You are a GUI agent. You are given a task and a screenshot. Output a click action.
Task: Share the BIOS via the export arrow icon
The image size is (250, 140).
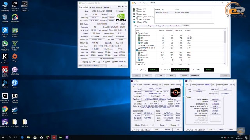pyautogui.click(x=117, y=24)
